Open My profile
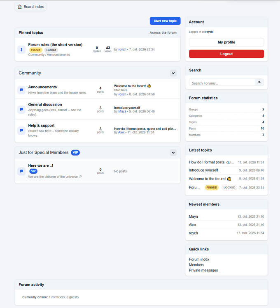This screenshot has width=280, height=308. [x=226, y=42]
